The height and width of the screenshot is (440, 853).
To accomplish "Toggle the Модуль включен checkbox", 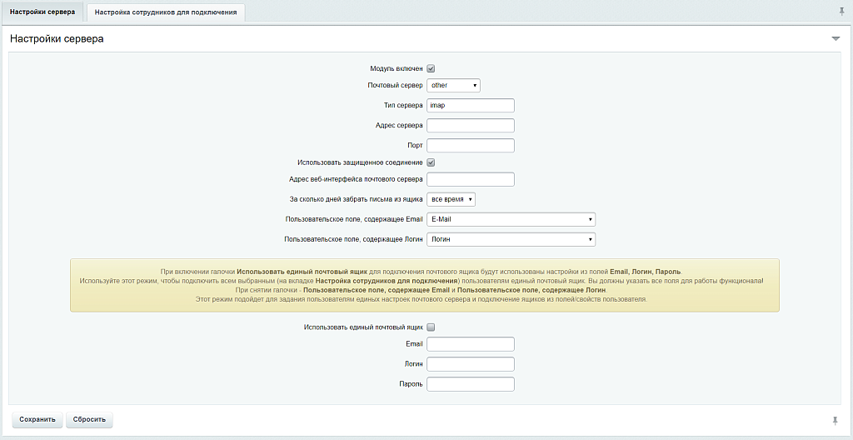I will coord(431,69).
